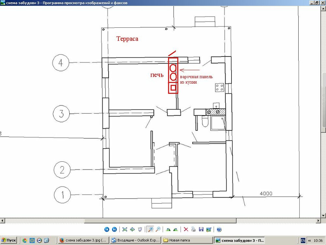Click the 4000 dimension label
Image resolution: width=326 pixels, height=245 pixels.
(x=266, y=193)
